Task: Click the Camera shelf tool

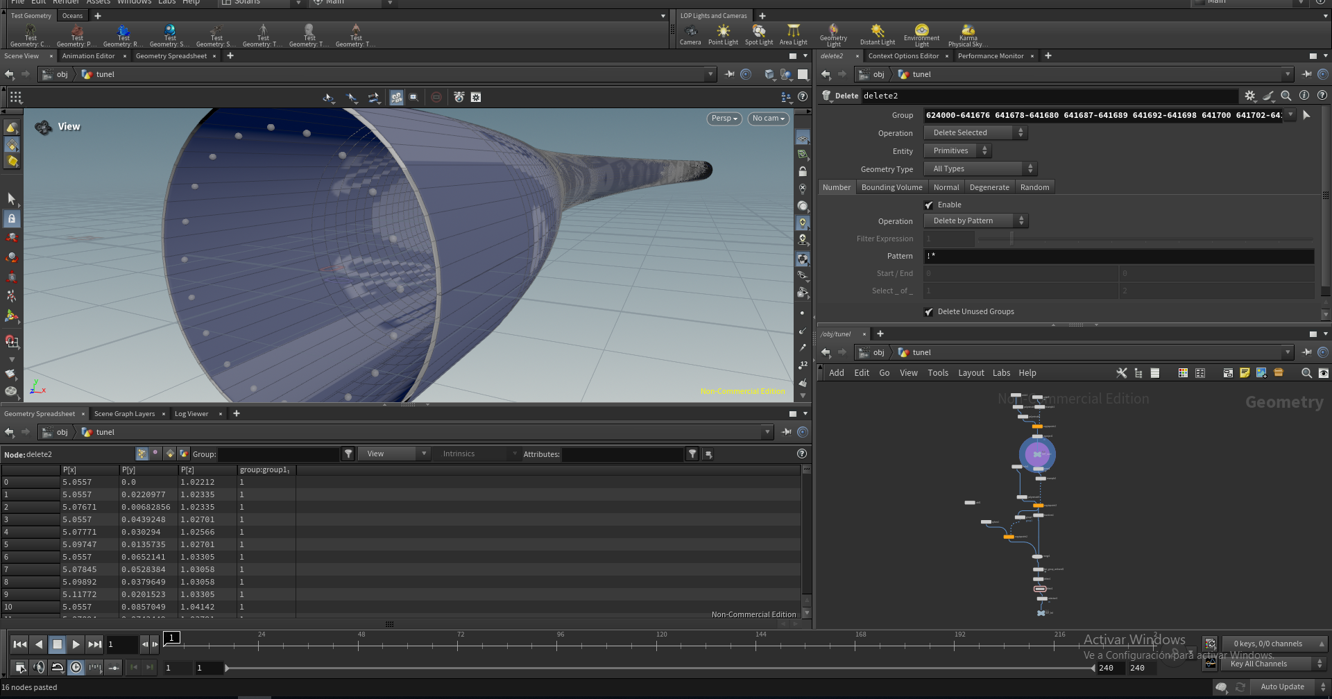Action: [x=690, y=35]
